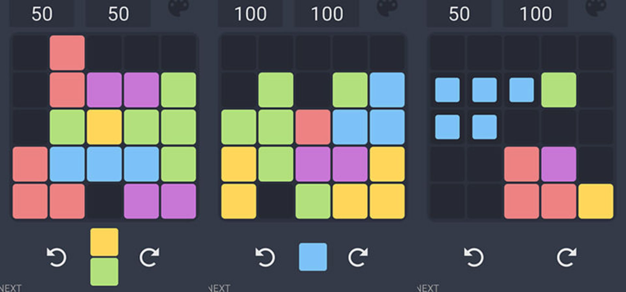The image size is (626, 292).
Task: Rotate the yellow-green piece clockwise in the left game
Action: [150, 257]
